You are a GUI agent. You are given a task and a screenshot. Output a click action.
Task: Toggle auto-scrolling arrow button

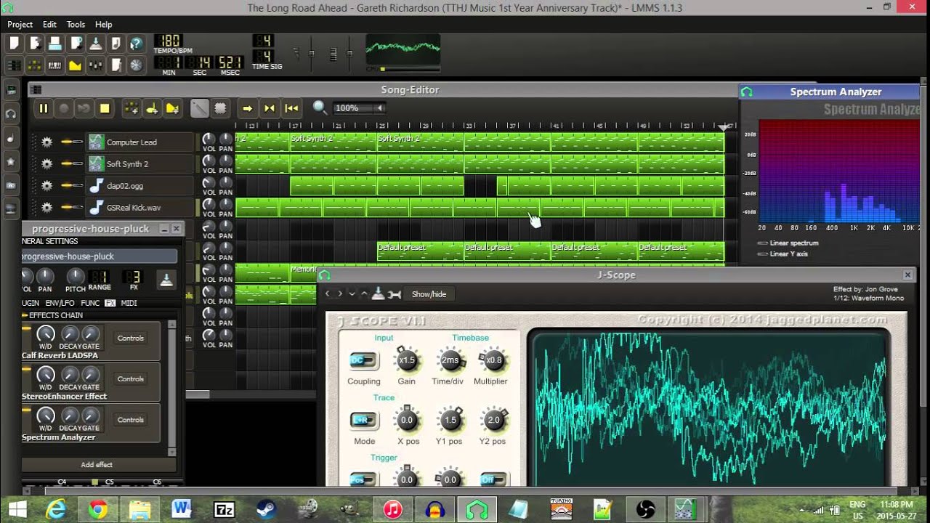coord(247,108)
